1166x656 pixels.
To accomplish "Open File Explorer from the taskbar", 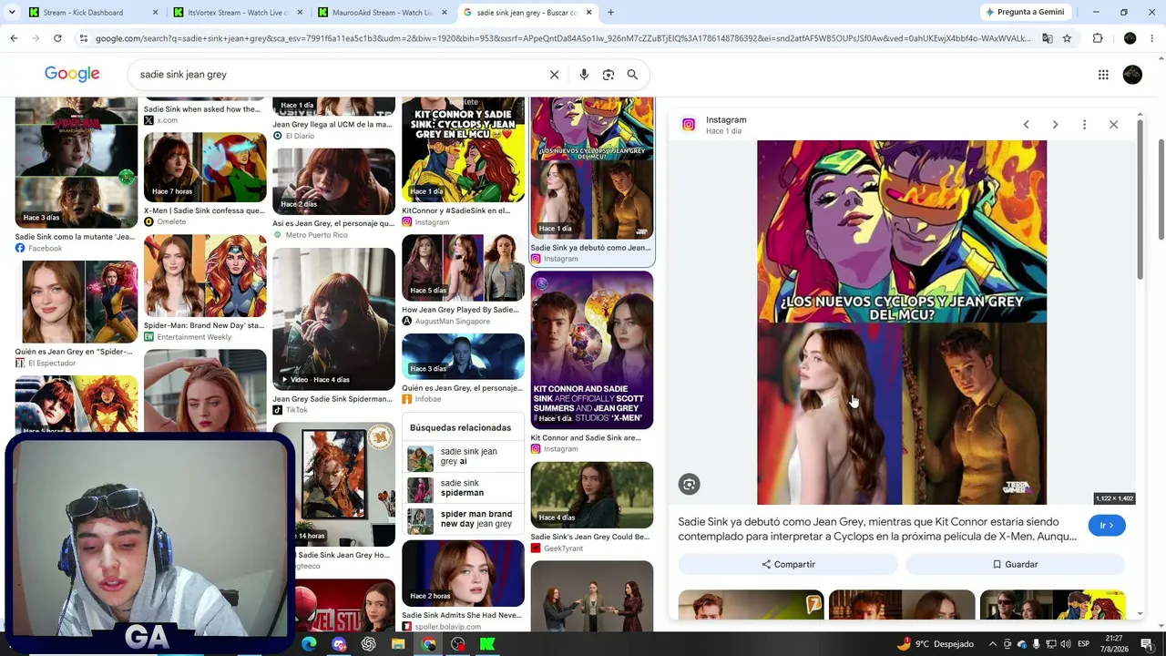I will [398, 644].
